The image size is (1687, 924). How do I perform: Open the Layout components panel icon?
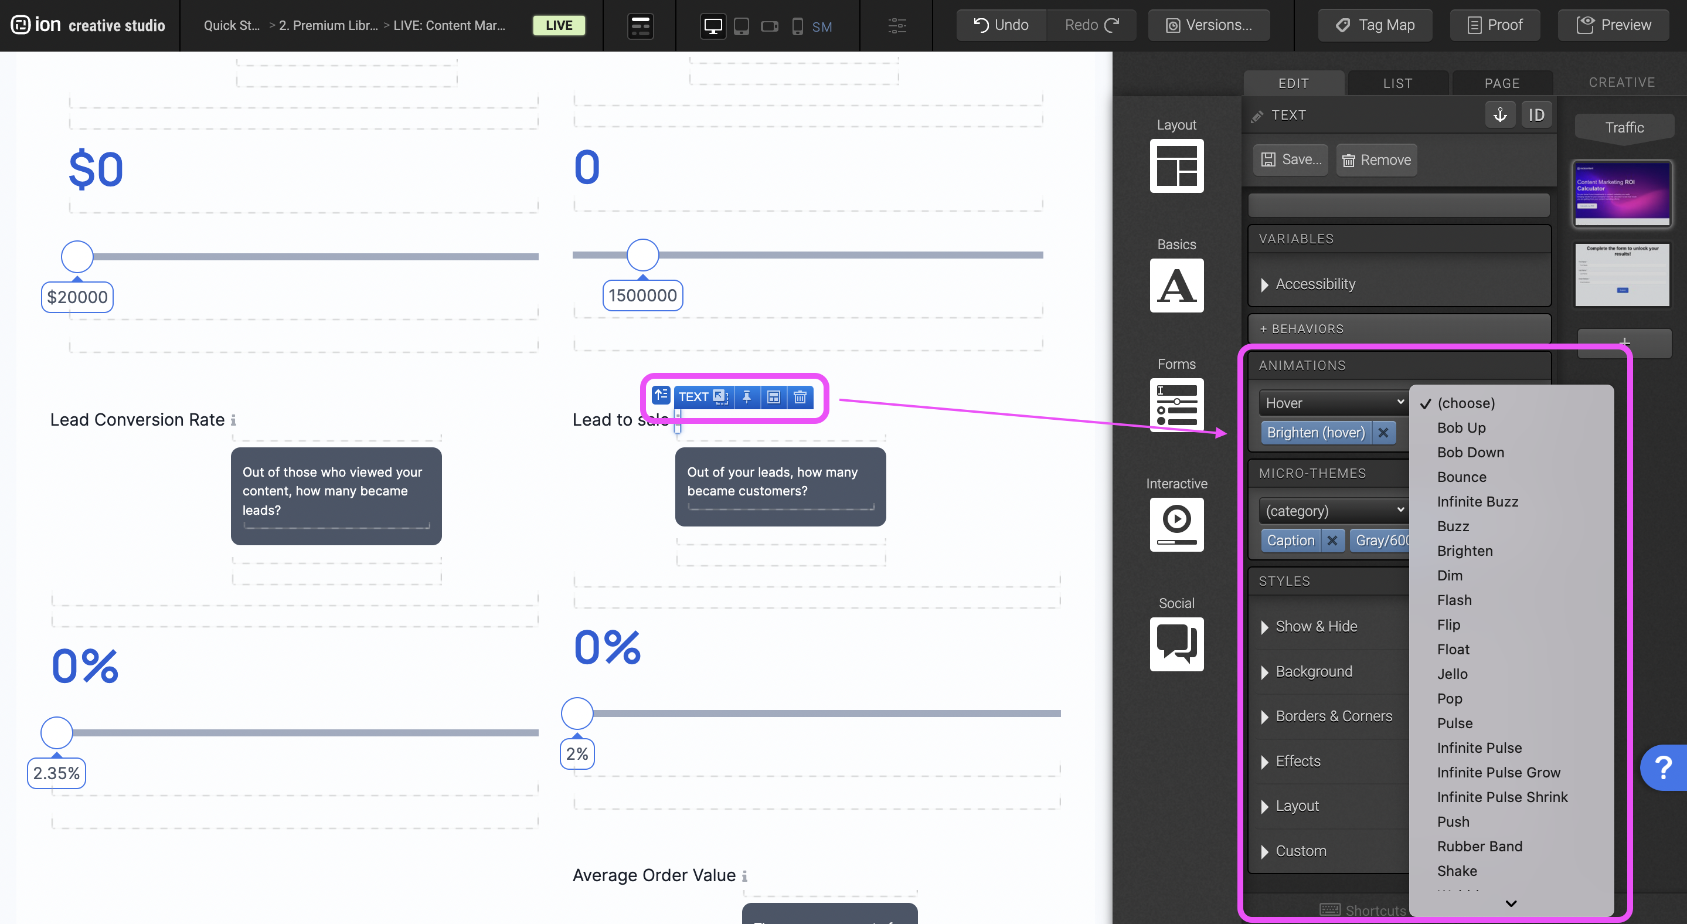(1176, 166)
